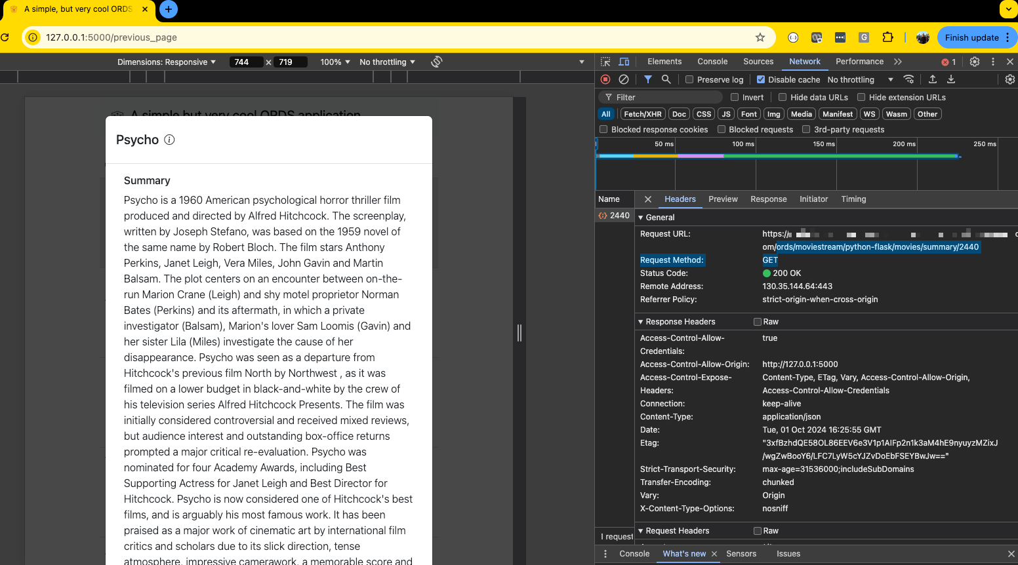The width and height of the screenshot is (1018, 565).
Task: Close the request details pane
Action: pyautogui.click(x=648, y=199)
